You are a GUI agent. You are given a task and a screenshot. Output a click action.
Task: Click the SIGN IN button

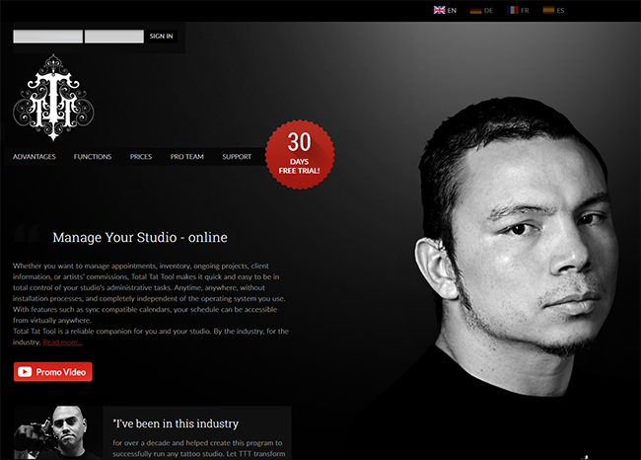pyautogui.click(x=161, y=36)
